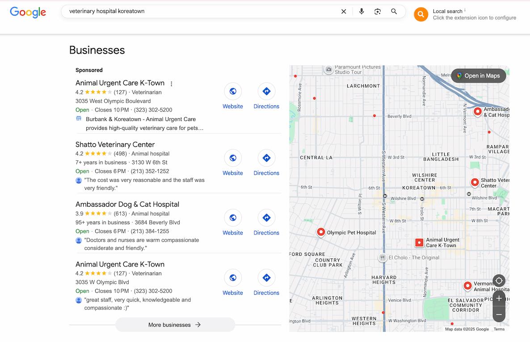
Task: Open the Shatto Veterinary Center listing title
Action: 115,145
